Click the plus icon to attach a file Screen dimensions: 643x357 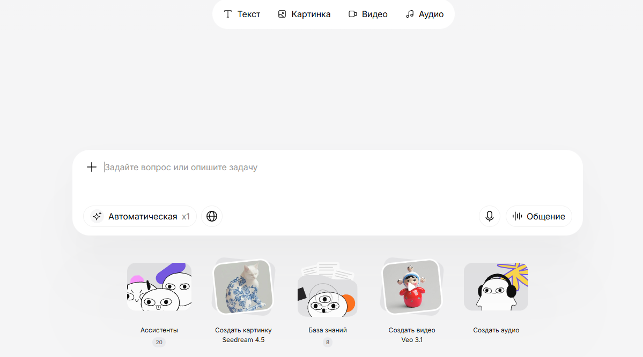coord(92,167)
